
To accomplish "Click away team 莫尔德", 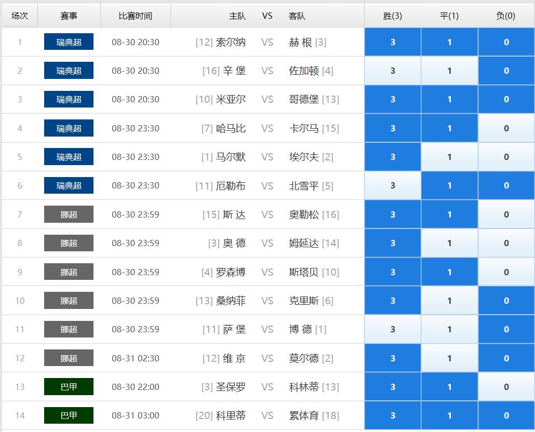I will 304,358.
